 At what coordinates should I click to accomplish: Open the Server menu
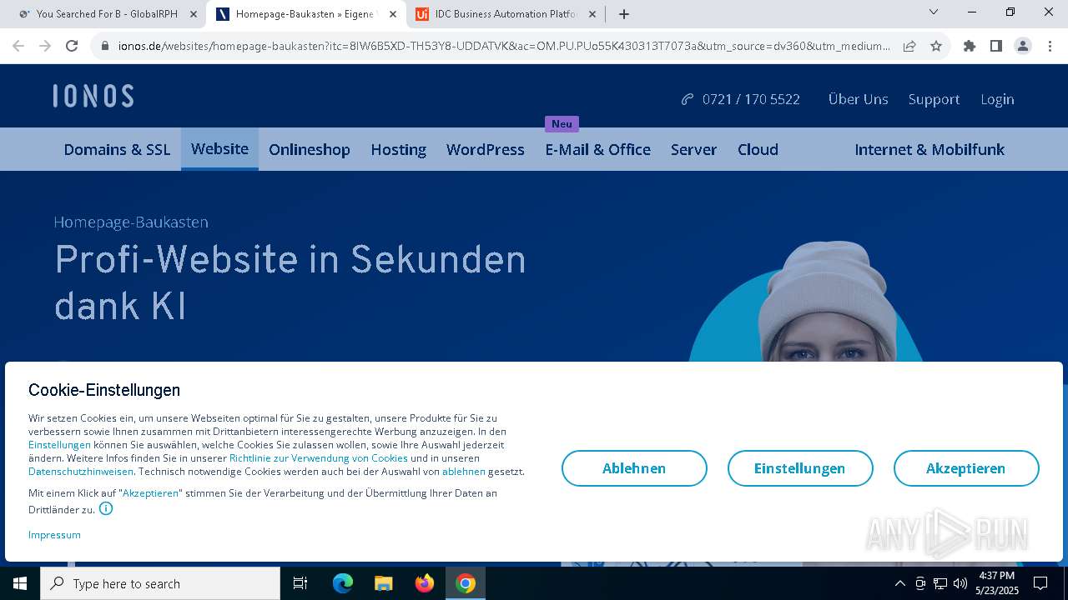(693, 150)
